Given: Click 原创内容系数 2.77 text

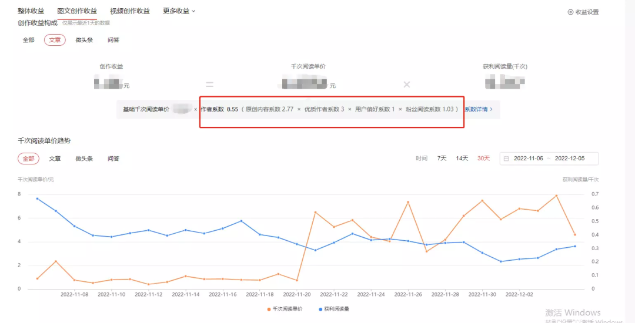Looking at the screenshot, I should [x=269, y=109].
